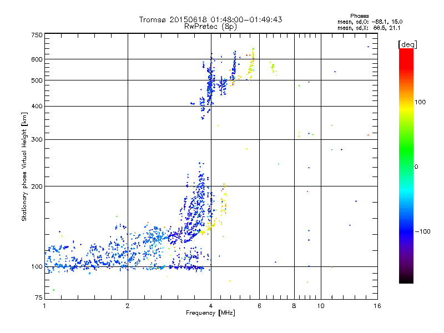The image size is (444, 333).
Task: Click the "75" height axis tick label
Action: click(x=39, y=297)
